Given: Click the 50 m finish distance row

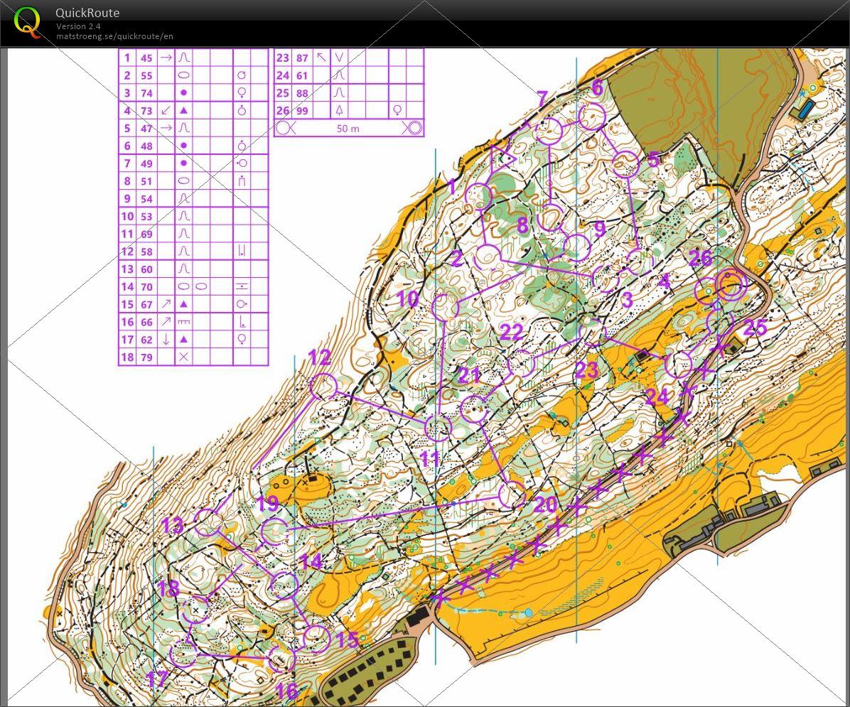Looking at the screenshot, I should pos(348,129).
